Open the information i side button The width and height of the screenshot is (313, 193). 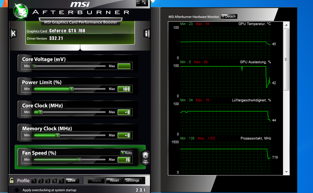pyautogui.click(x=147, y=33)
